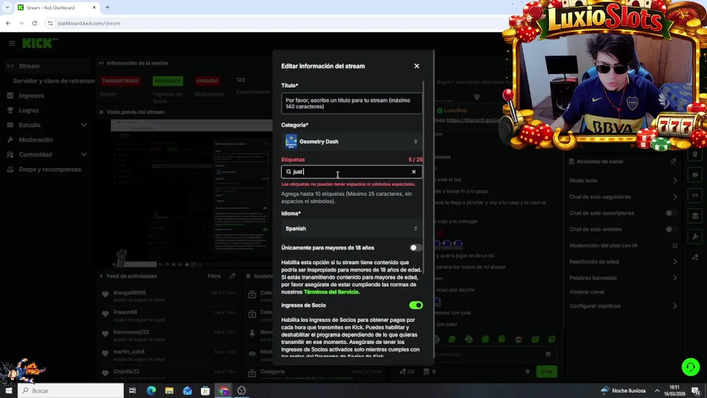Viewport: 707px width, 398px height.
Task: Click the Geometry Dash category thumbnail
Action: click(291, 142)
